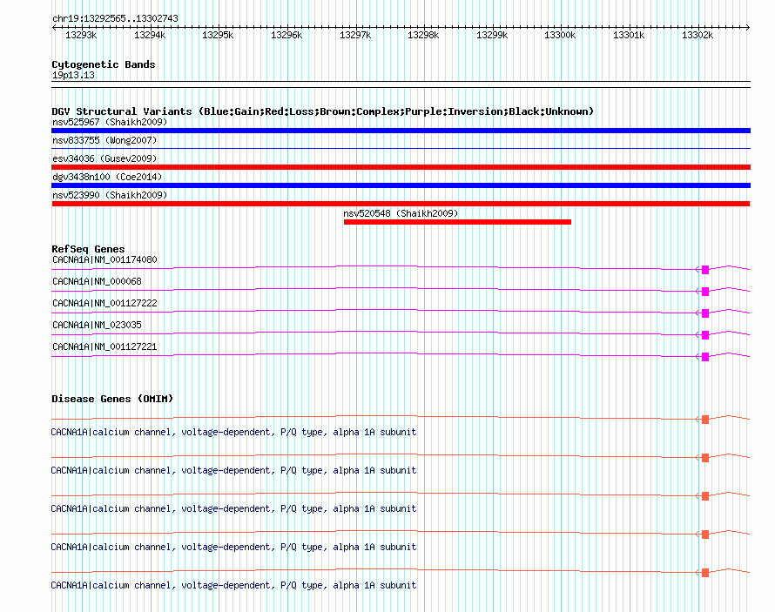The width and height of the screenshot is (775, 612).
Task: Click the 13300k ruler label
Action: [x=560, y=35]
